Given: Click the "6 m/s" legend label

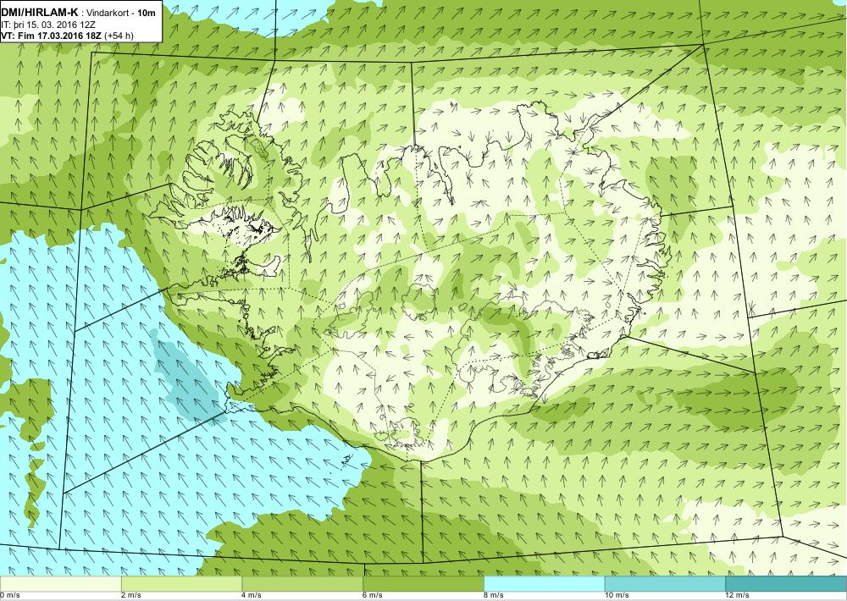Looking at the screenshot, I should coord(374,596).
